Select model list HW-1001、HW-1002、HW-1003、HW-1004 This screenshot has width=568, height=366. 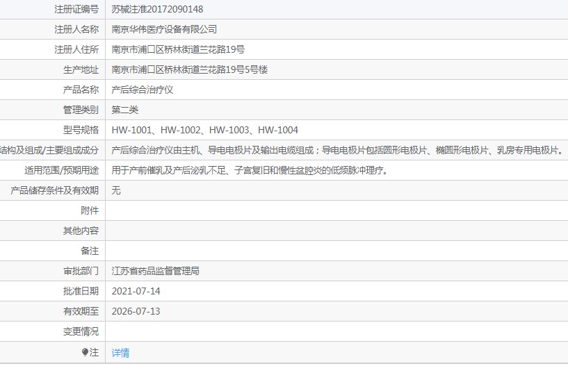[204, 130]
